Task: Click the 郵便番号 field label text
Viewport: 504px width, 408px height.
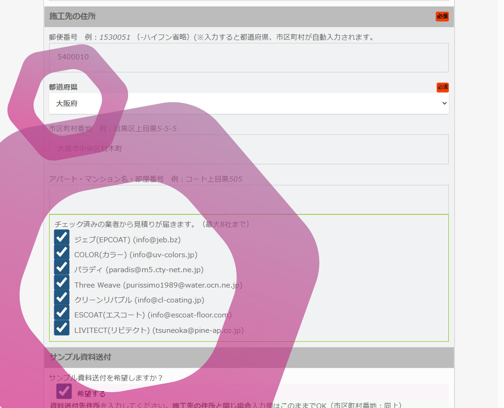Action: (63, 37)
